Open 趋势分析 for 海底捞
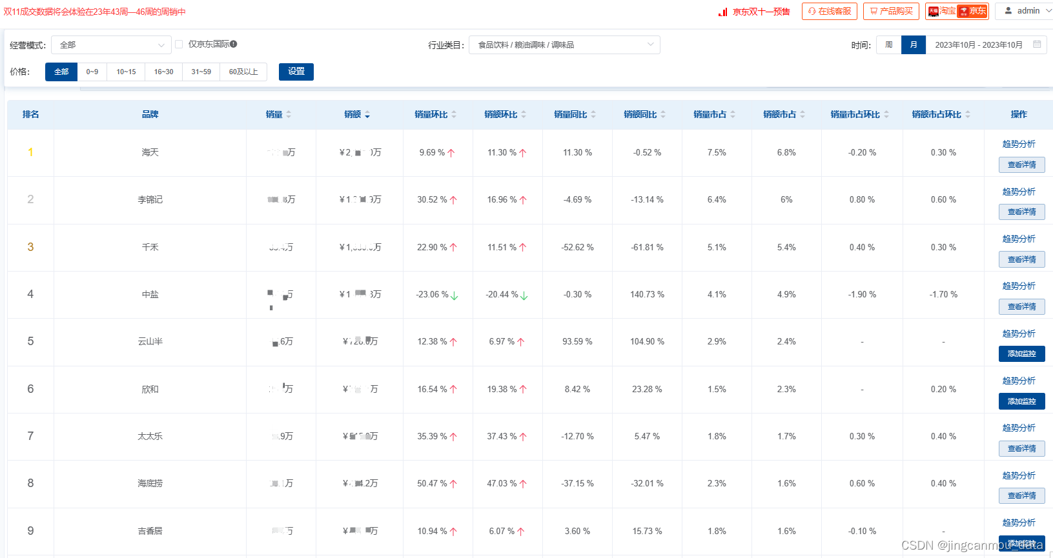Viewport: 1053px width, 558px height. pos(1019,475)
